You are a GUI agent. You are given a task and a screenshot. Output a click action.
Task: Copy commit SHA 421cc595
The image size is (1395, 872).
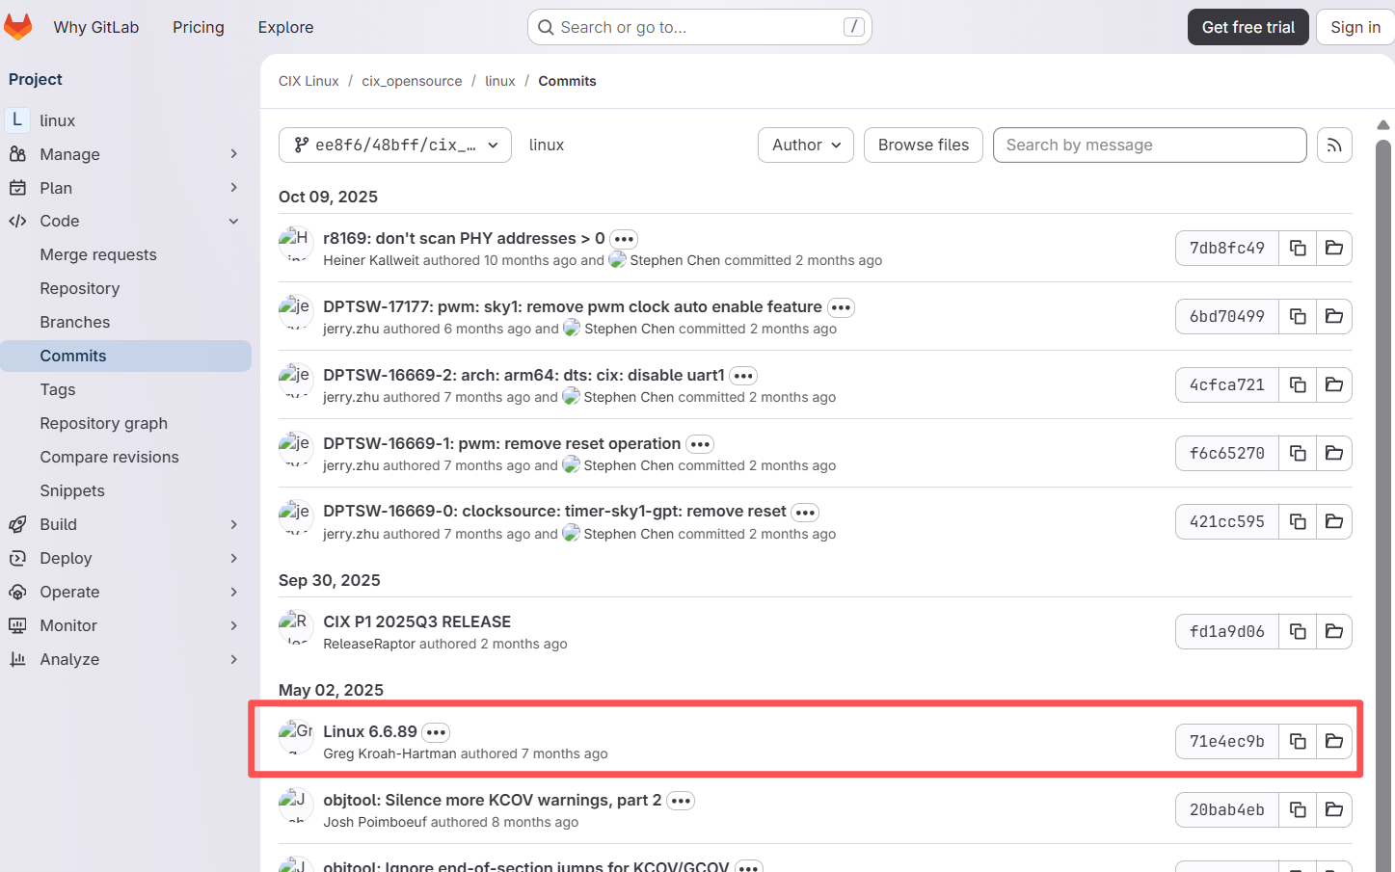(1298, 522)
